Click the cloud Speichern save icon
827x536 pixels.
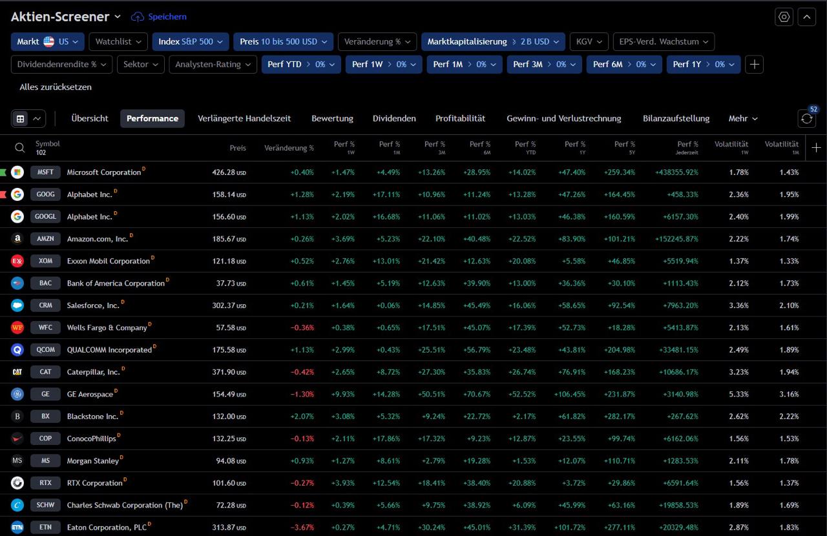pyautogui.click(x=138, y=17)
